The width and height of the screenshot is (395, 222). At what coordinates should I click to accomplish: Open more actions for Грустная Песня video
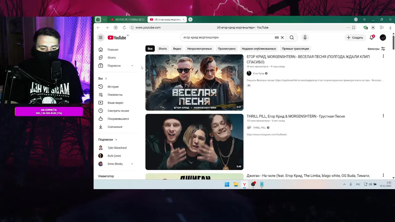pyautogui.click(x=383, y=116)
